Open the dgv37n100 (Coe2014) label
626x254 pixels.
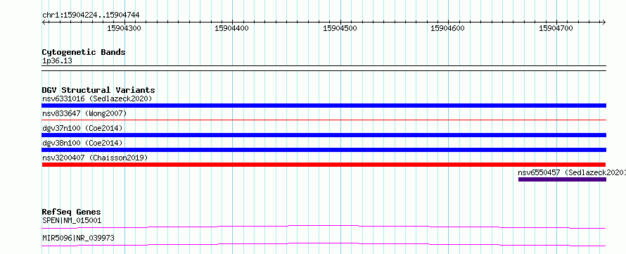82,128
